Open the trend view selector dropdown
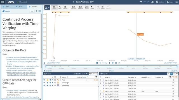179x100 pixels. (x=47, y=7)
